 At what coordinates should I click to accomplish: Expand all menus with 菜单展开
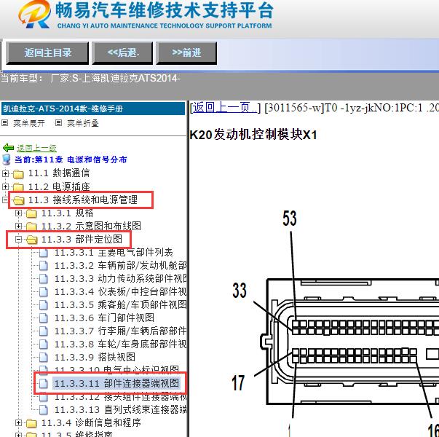[29, 123]
